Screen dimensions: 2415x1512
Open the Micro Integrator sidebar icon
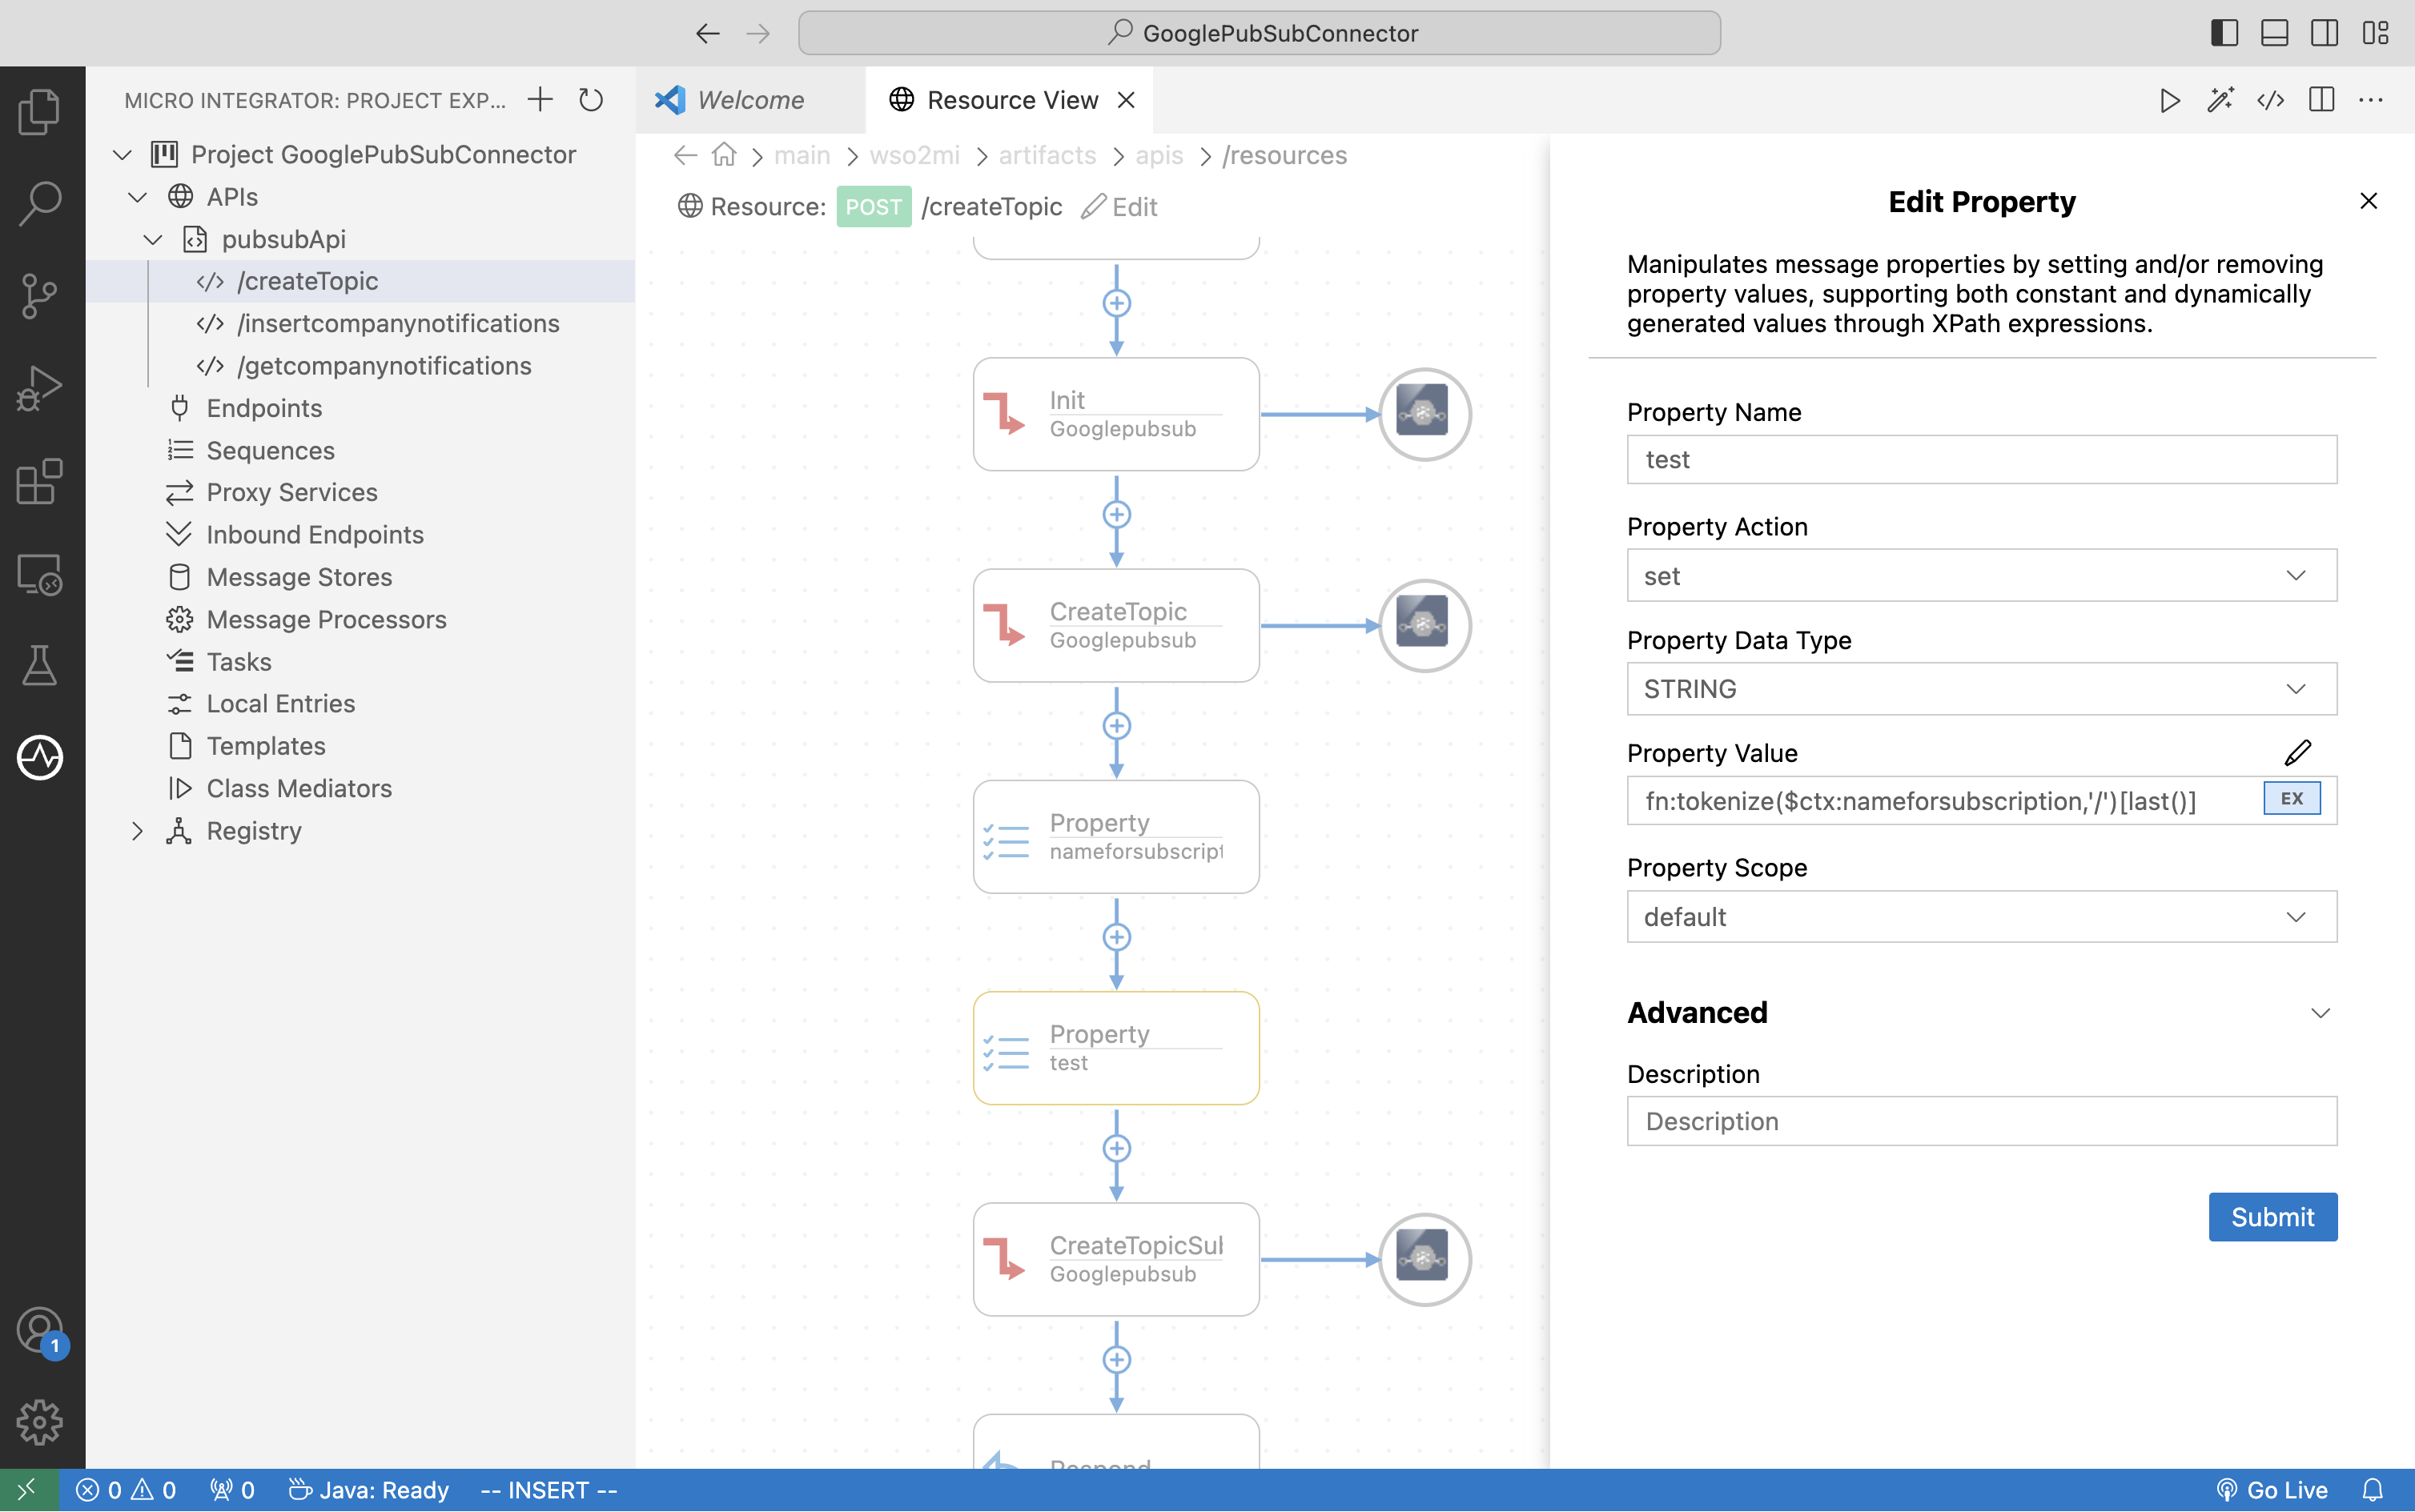[40, 757]
